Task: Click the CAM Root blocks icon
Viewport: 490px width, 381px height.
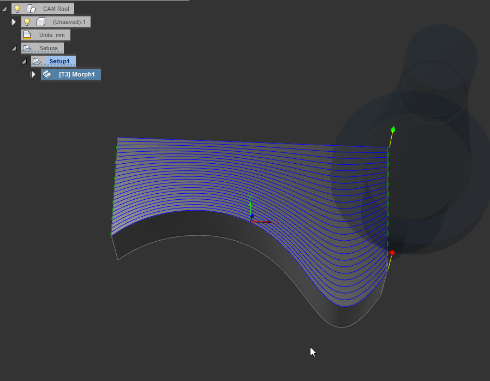Action: click(x=31, y=8)
